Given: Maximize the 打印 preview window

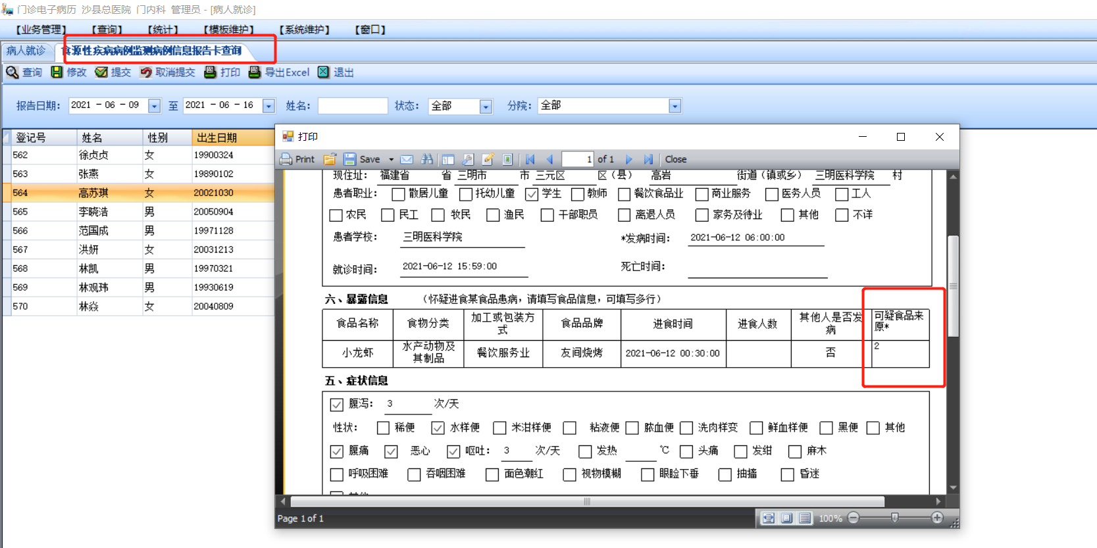Looking at the screenshot, I should [901, 137].
